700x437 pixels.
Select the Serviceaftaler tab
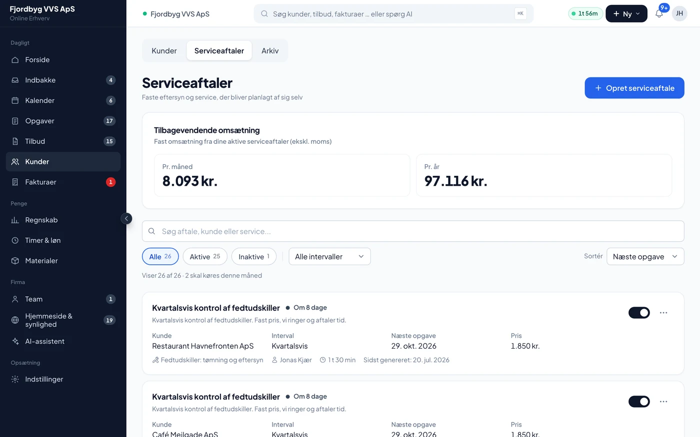[219, 51]
